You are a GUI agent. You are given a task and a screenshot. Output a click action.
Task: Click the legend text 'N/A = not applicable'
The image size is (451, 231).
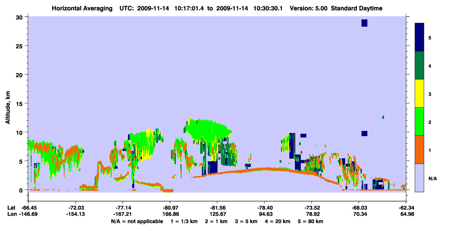click(x=137, y=221)
